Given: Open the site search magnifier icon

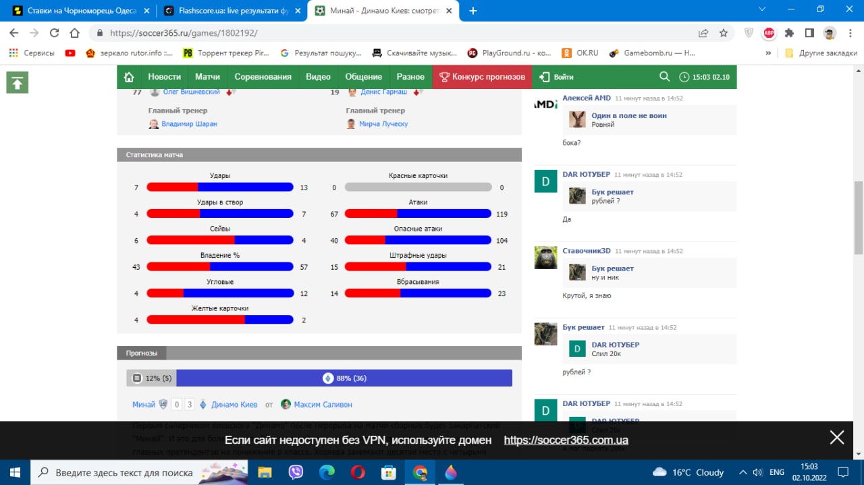Looking at the screenshot, I should tap(664, 77).
